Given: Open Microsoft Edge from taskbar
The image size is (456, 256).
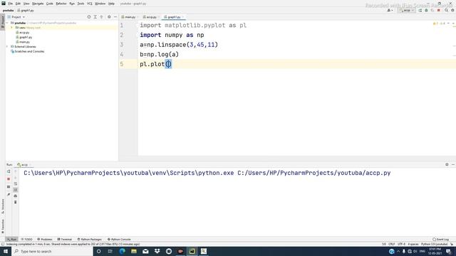Looking at the screenshot, I should [122, 251].
